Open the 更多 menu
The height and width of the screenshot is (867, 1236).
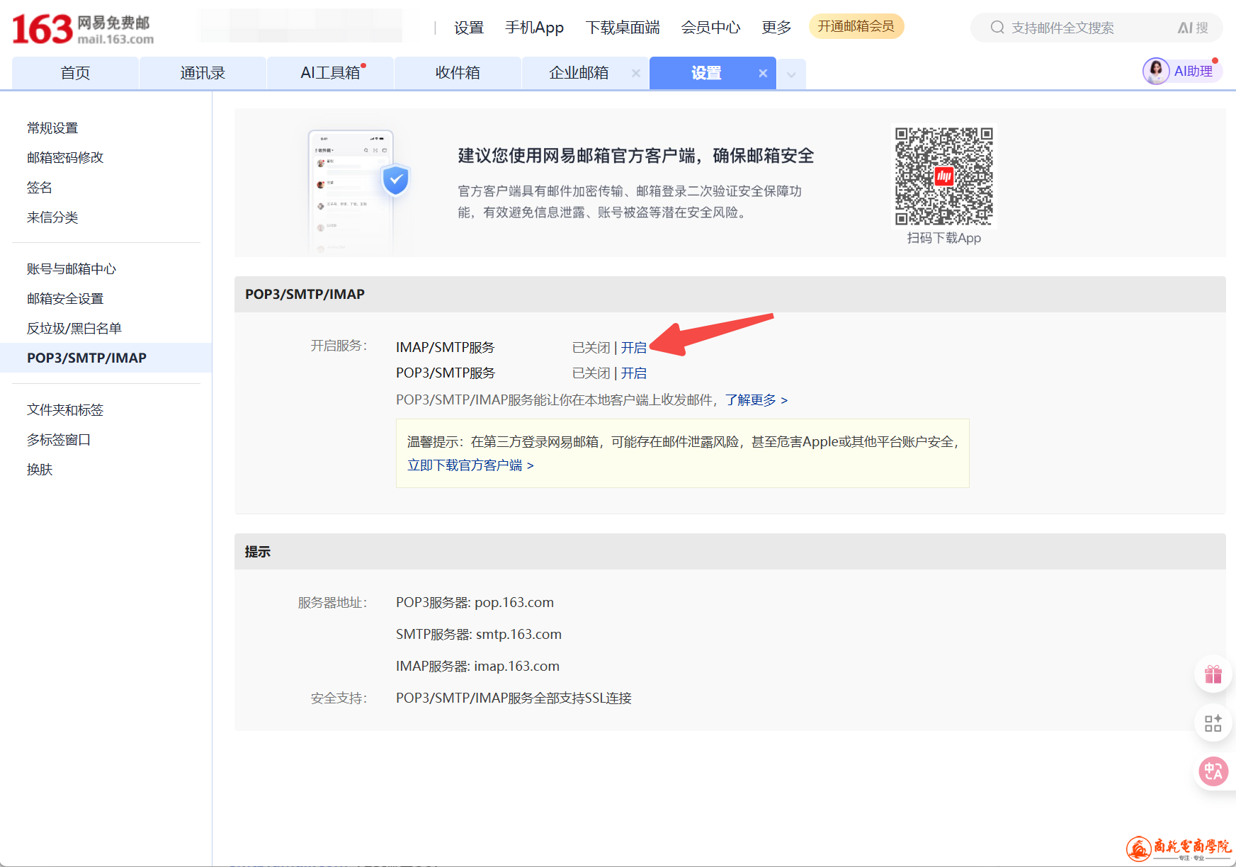(776, 28)
